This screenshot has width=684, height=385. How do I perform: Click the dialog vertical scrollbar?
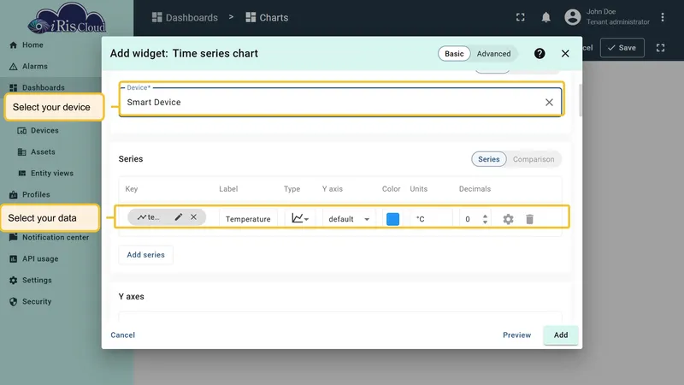coord(581,100)
